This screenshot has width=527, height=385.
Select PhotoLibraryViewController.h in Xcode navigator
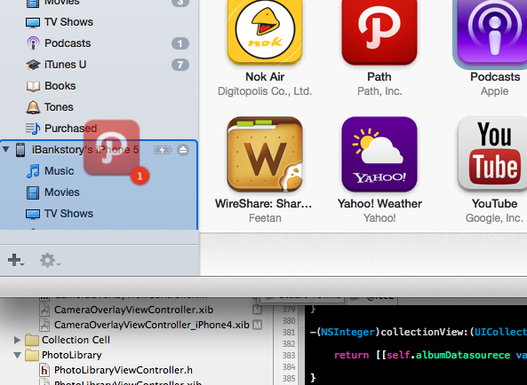coord(124,370)
